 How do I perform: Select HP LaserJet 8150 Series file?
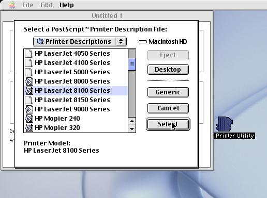[76, 100]
